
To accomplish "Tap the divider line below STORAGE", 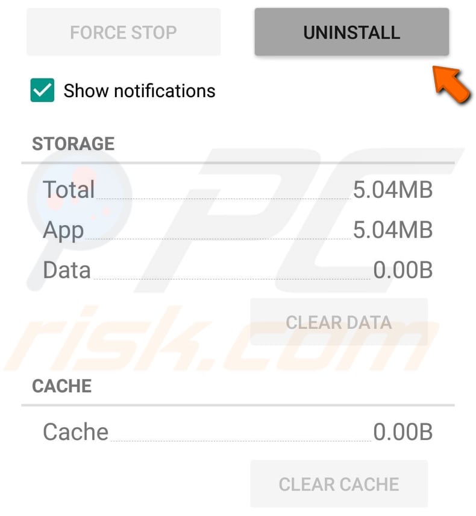I will [238, 161].
